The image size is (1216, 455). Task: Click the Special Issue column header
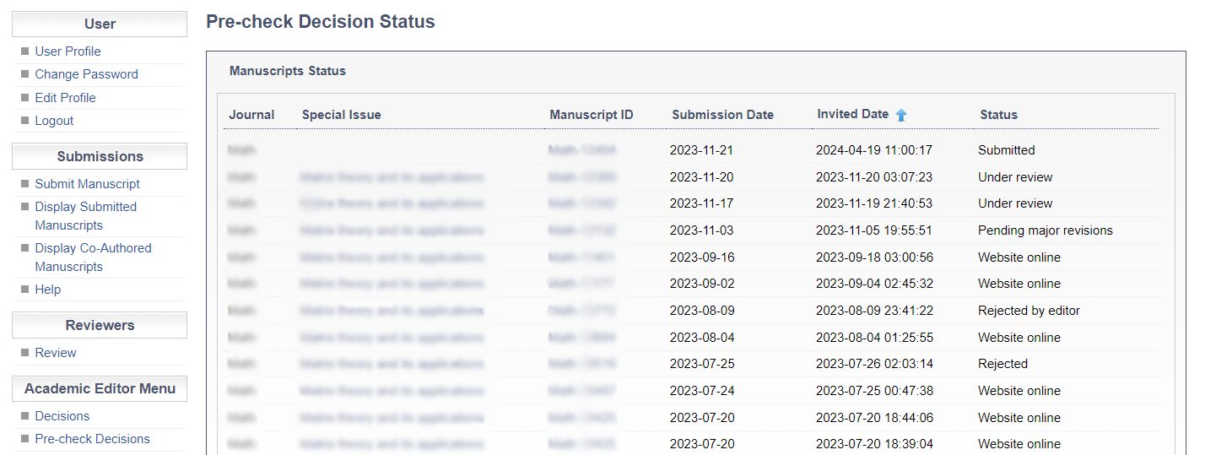[x=341, y=115]
